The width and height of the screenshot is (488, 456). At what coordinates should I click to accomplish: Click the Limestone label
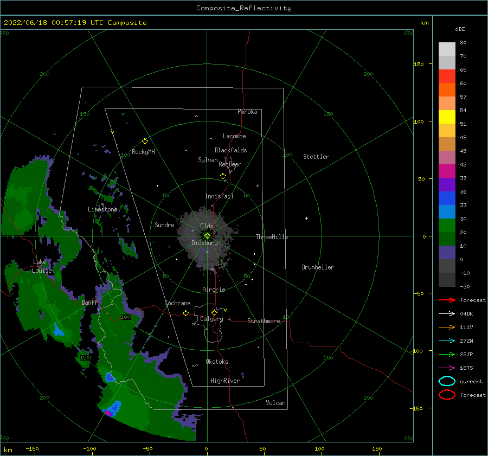(x=102, y=209)
